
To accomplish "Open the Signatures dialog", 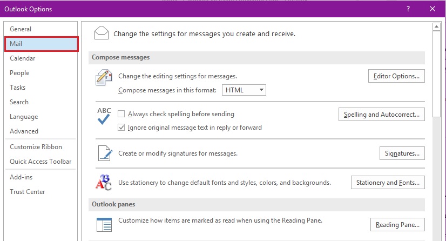I will click(x=402, y=153).
